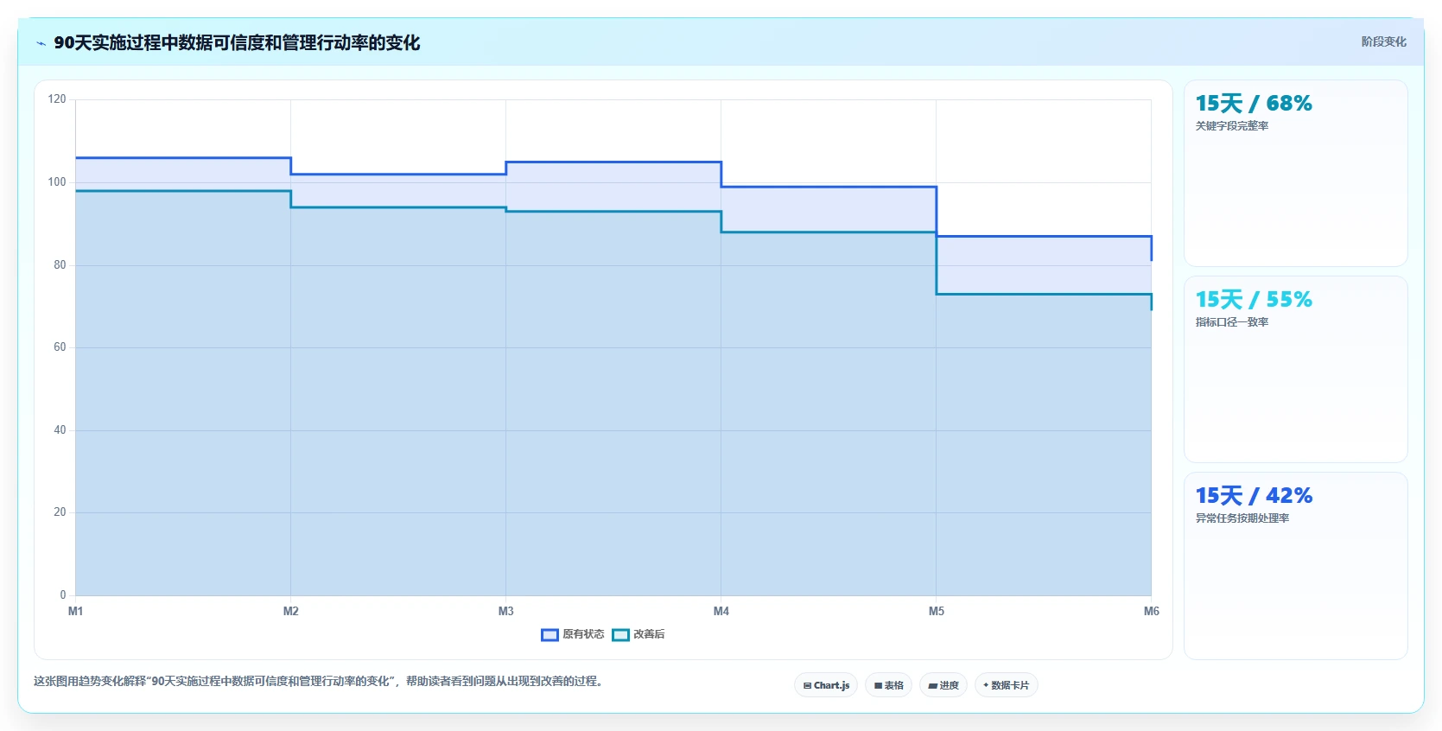Toggle the 原有状态 legend color box
Image resolution: width=1442 pixels, height=731 pixels.
(549, 635)
